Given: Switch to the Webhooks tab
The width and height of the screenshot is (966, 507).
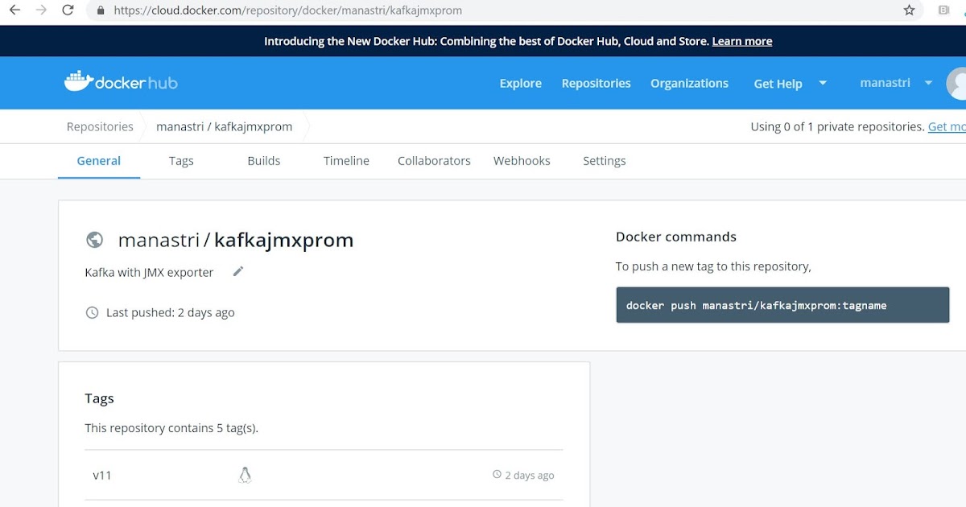Looking at the screenshot, I should [x=522, y=160].
